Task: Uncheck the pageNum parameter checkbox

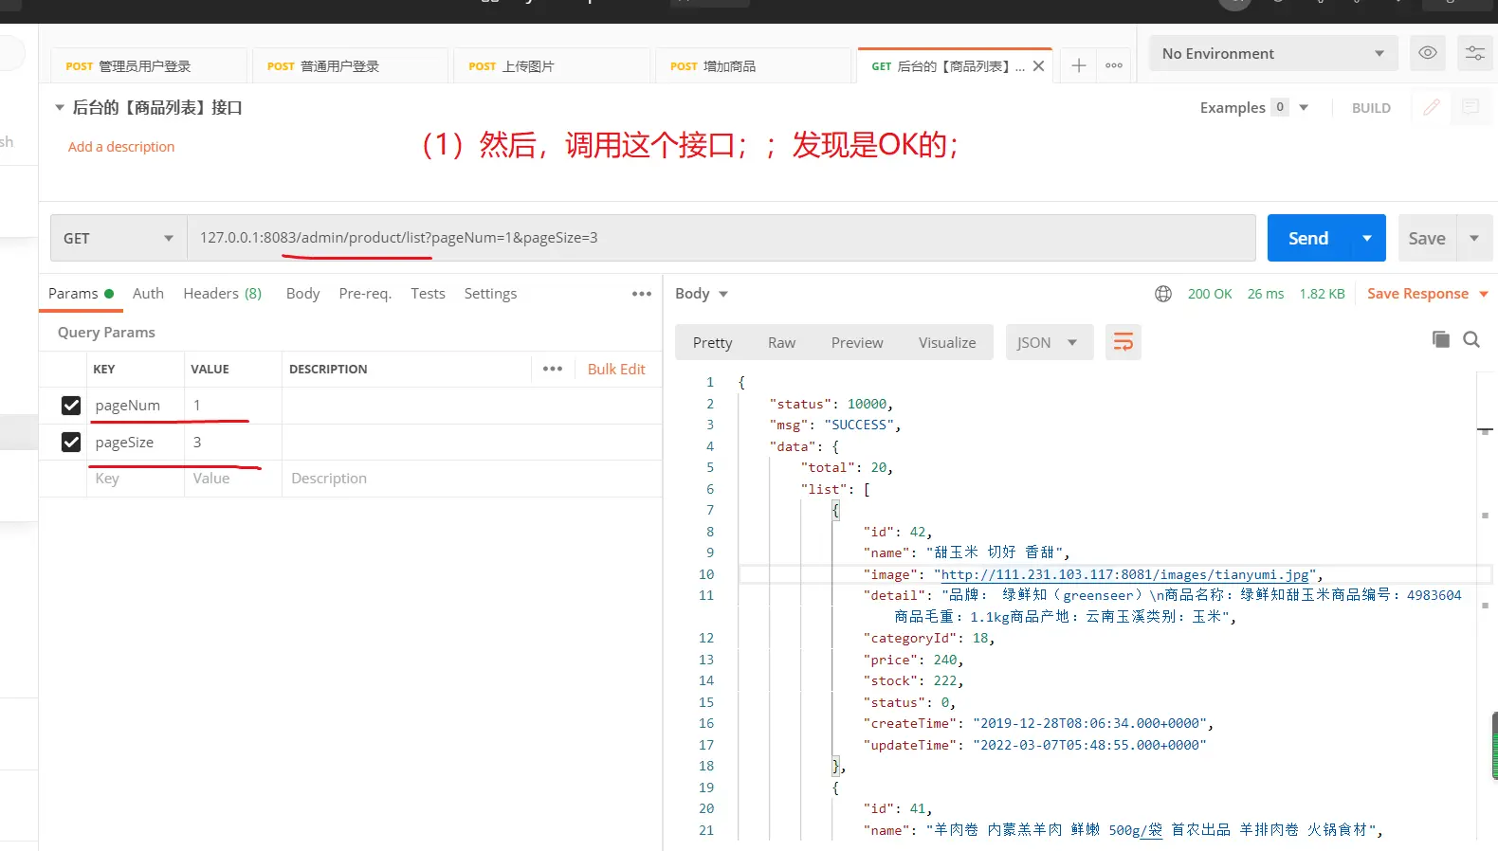Action: tap(71, 406)
